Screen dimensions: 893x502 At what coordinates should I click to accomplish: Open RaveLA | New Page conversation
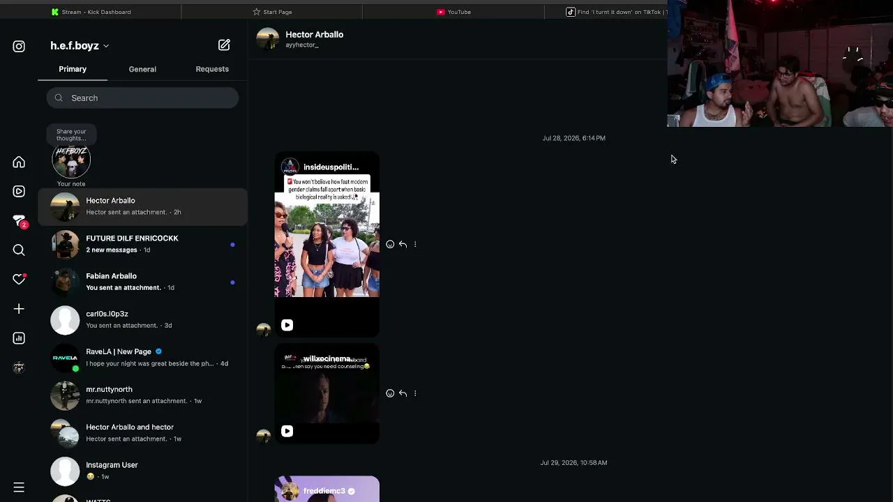[142, 357]
